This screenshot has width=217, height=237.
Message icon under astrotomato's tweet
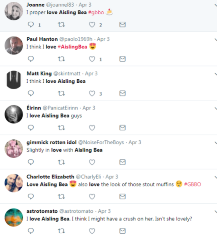[x=123, y=231]
